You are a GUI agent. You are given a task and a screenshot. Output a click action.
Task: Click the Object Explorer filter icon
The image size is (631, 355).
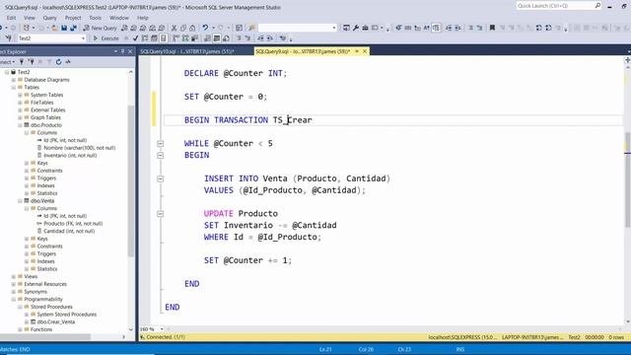pos(49,62)
